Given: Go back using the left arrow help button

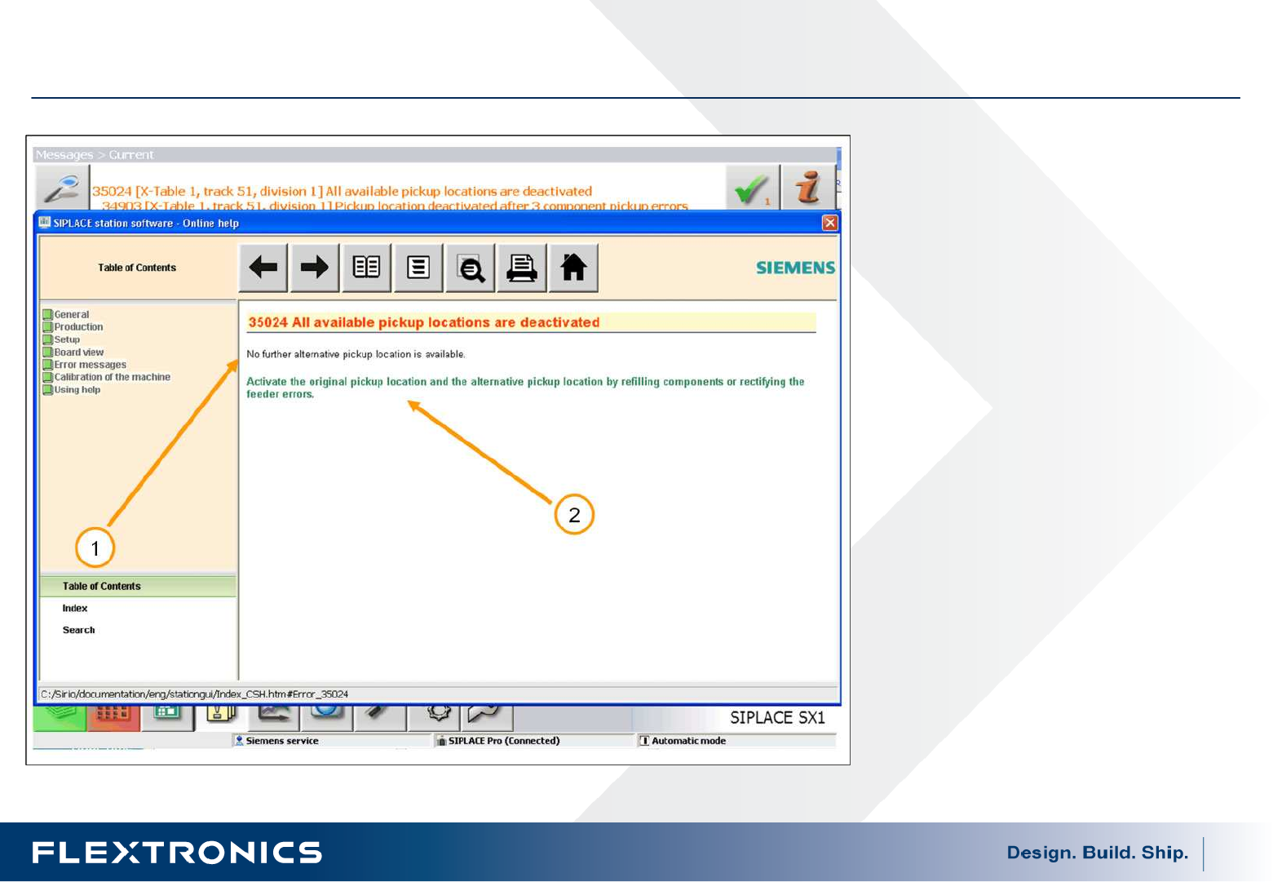Looking at the screenshot, I should 263,268.
